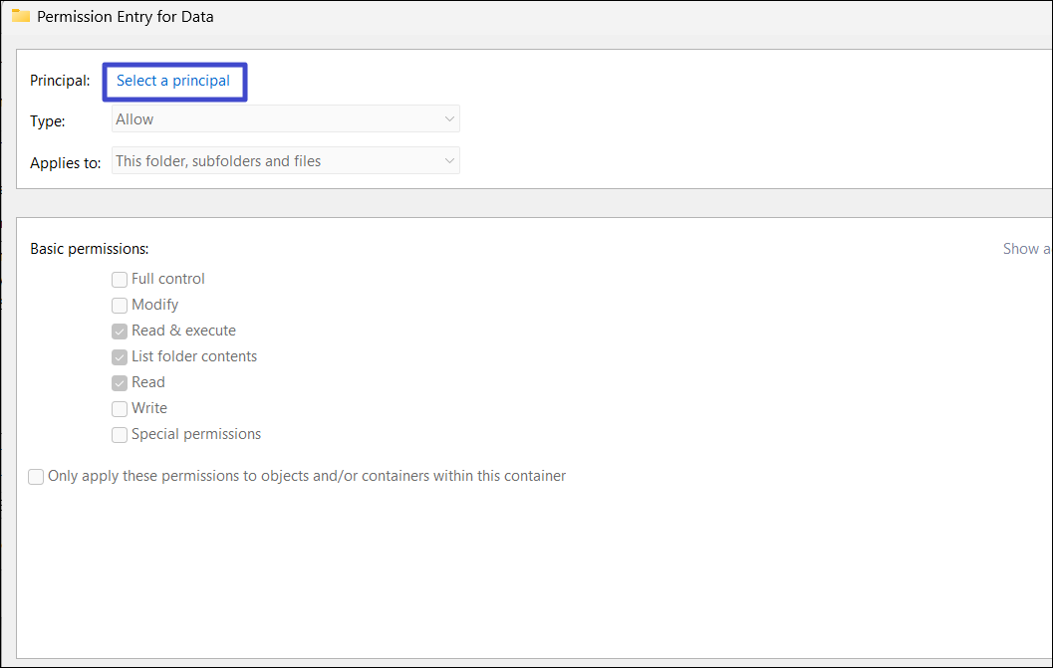The height and width of the screenshot is (668, 1053).
Task: Click the Type: field label
Action: point(48,121)
